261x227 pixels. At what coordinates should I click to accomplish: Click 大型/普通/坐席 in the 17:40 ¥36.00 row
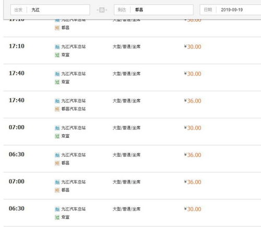click(x=126, y=101)
